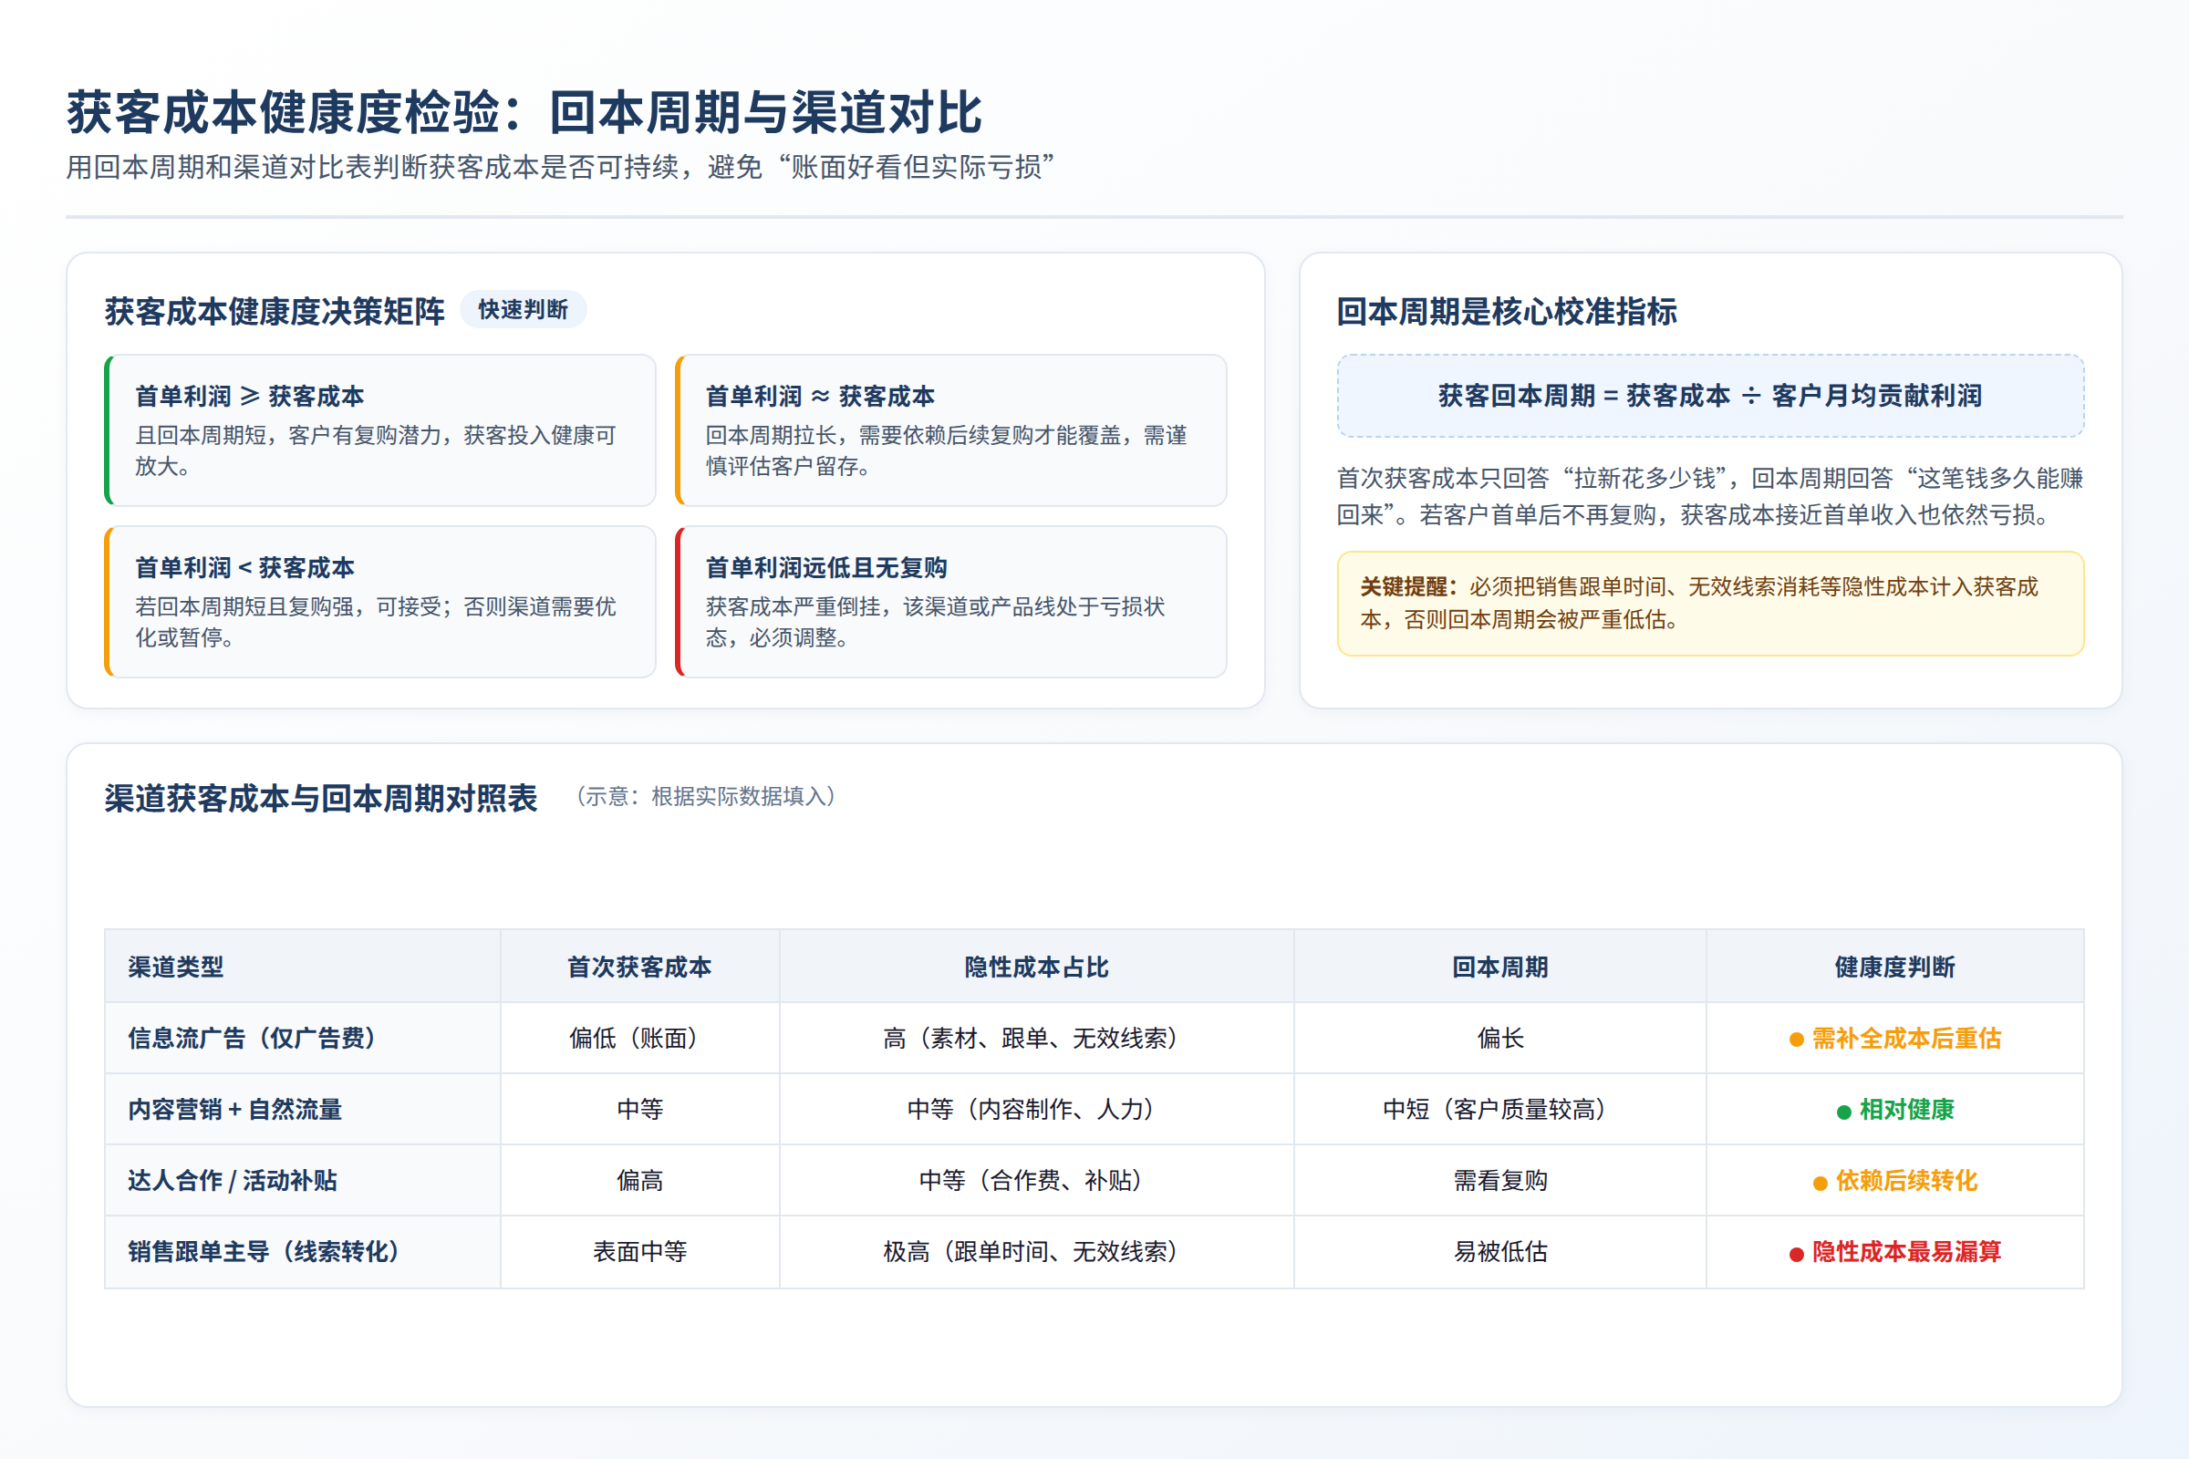This screenshot has height=1459, width=2189.
Task: Click the 需补全成本后重估 status label
Action: point(1895,1039)
